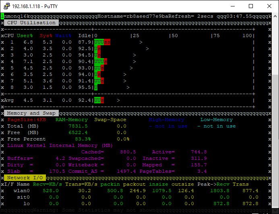Click the Mapped value 155.7

pos(199,165)
